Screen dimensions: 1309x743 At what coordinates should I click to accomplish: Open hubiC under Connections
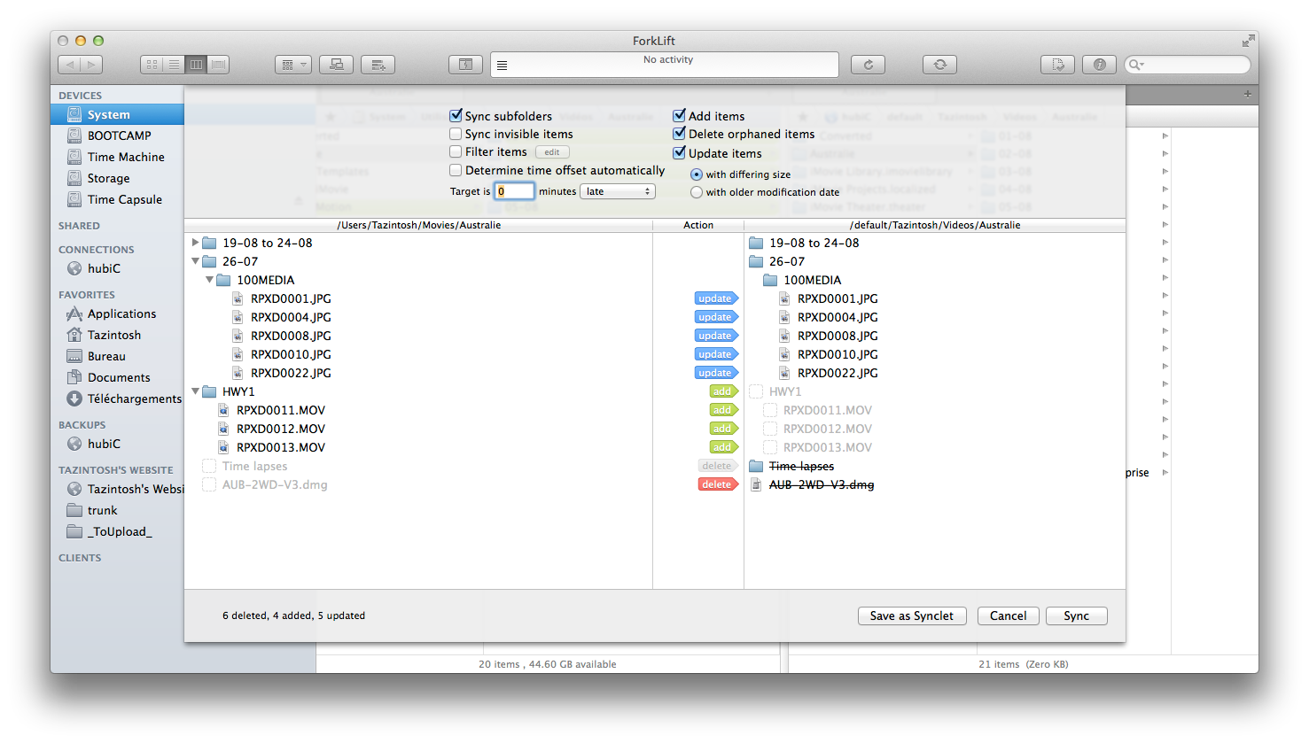104,268
